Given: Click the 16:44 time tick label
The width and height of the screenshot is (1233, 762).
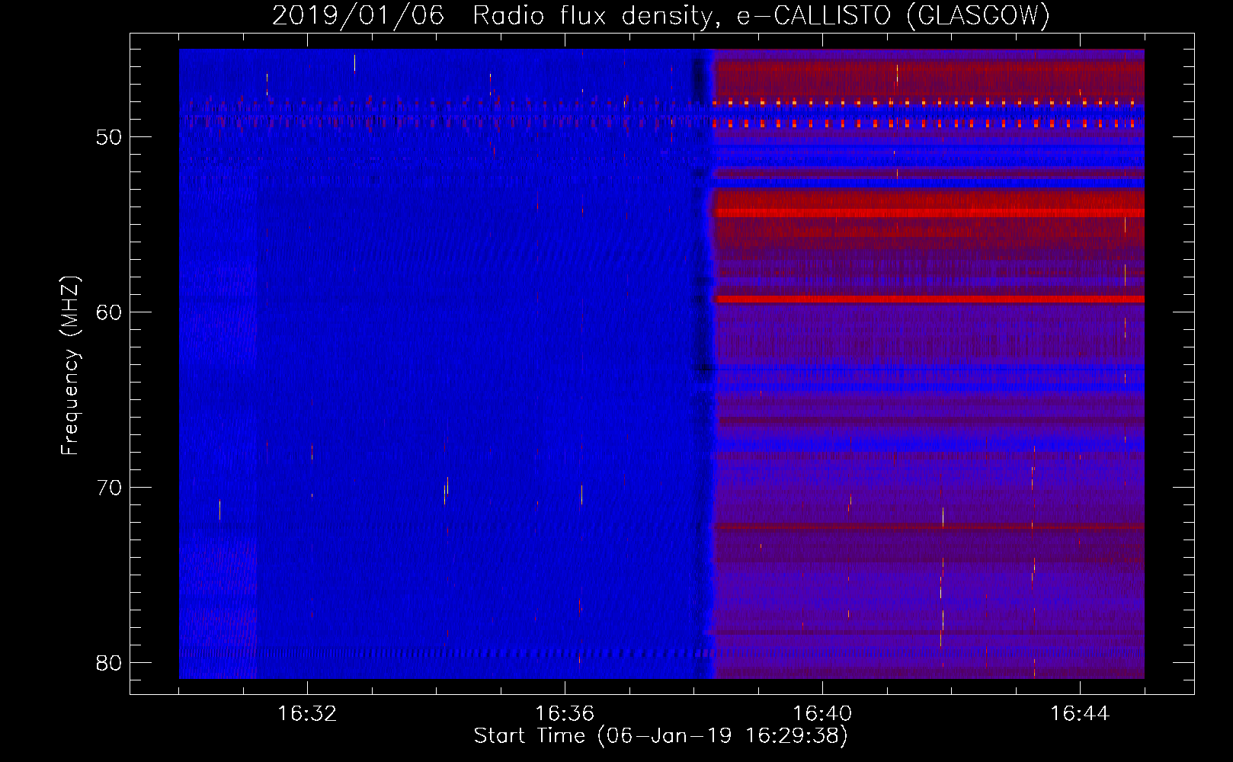Looking at the screenshot, I should click(1080, 714).
